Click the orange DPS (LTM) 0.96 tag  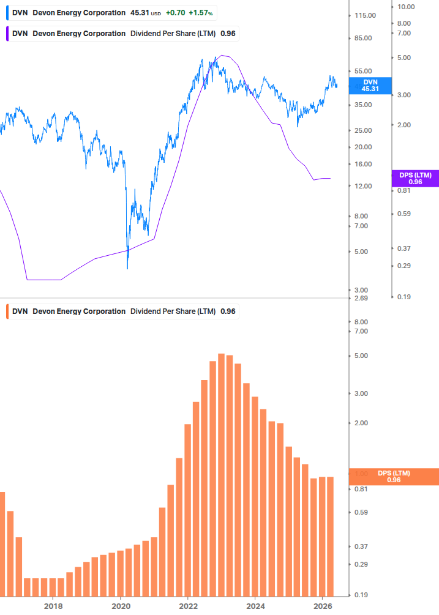click(x=394, y=477)
